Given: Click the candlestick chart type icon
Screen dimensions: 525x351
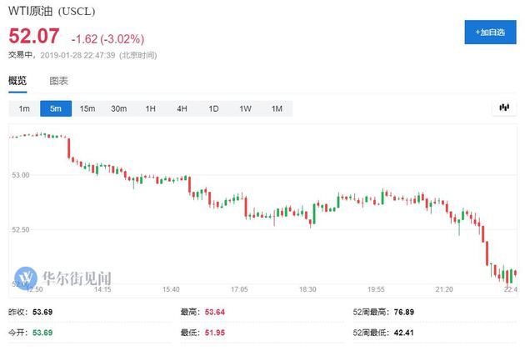Looking at the screenshot, I should click(x=503, y=108).
